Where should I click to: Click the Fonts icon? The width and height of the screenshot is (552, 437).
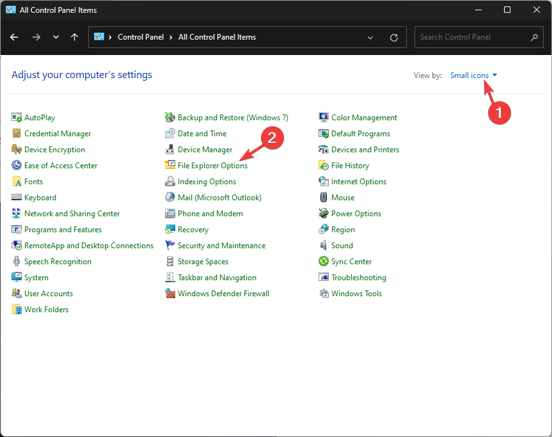pyautogui.click(x=17, y=182)
